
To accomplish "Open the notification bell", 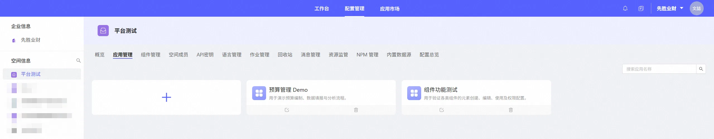I will (x=625, y=8).
